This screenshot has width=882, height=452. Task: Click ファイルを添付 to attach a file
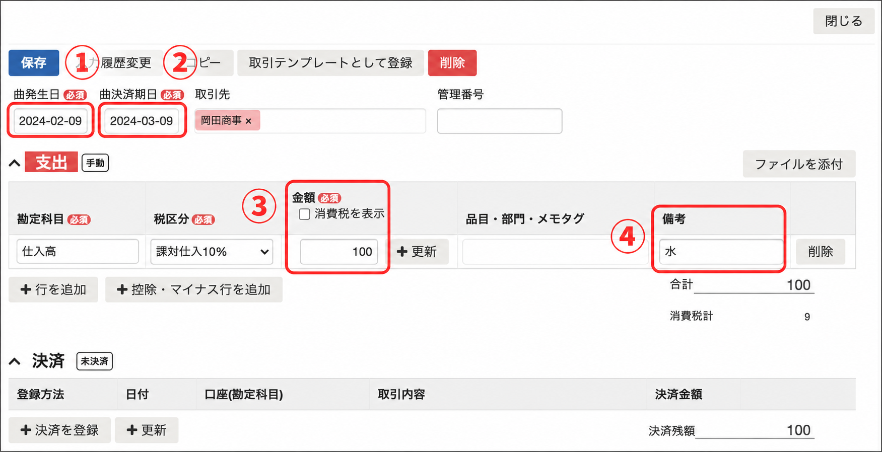pyautogui.click(x=799, y=164)
